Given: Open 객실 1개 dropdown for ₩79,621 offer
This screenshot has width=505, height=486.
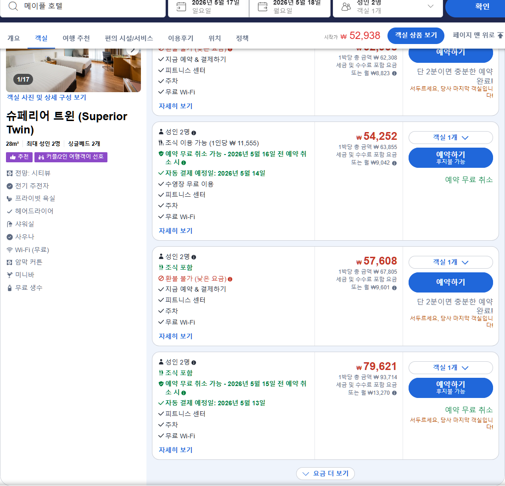Looking at the screenshot, I should pyautogui.click(x=450, y=368).
